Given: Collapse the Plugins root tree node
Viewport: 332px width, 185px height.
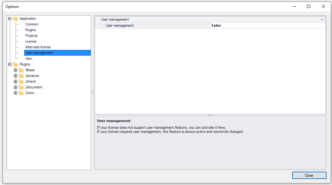Looking at the screenshot, I should (x=10, y=64).
